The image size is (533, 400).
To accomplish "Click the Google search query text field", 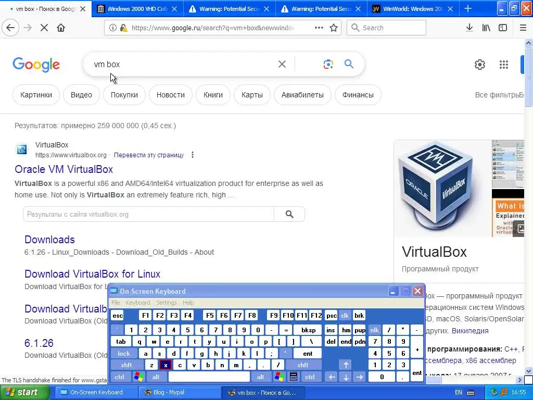I will [x=184, y=64].
